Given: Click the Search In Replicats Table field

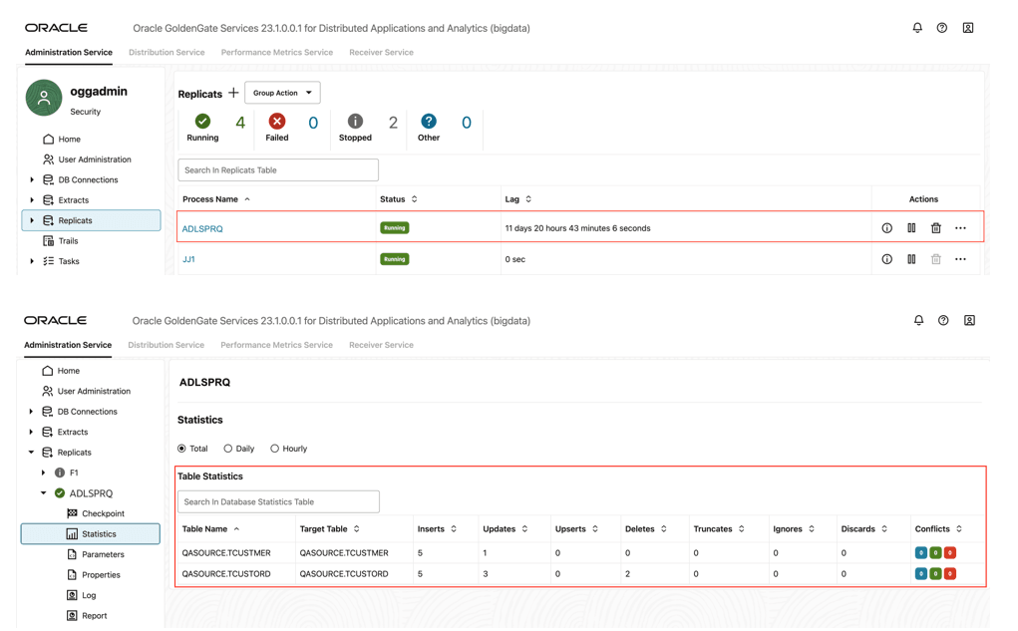Looking at the screenshot, I should tap(277, 169).
